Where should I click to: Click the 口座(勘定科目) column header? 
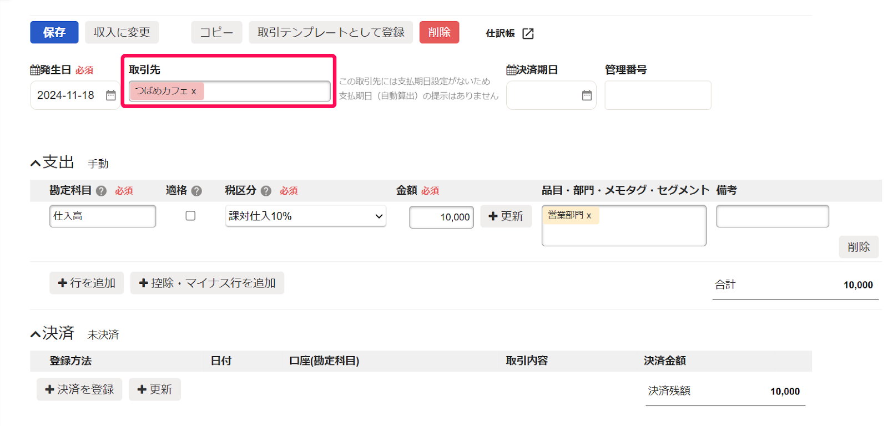coord(324,361)
